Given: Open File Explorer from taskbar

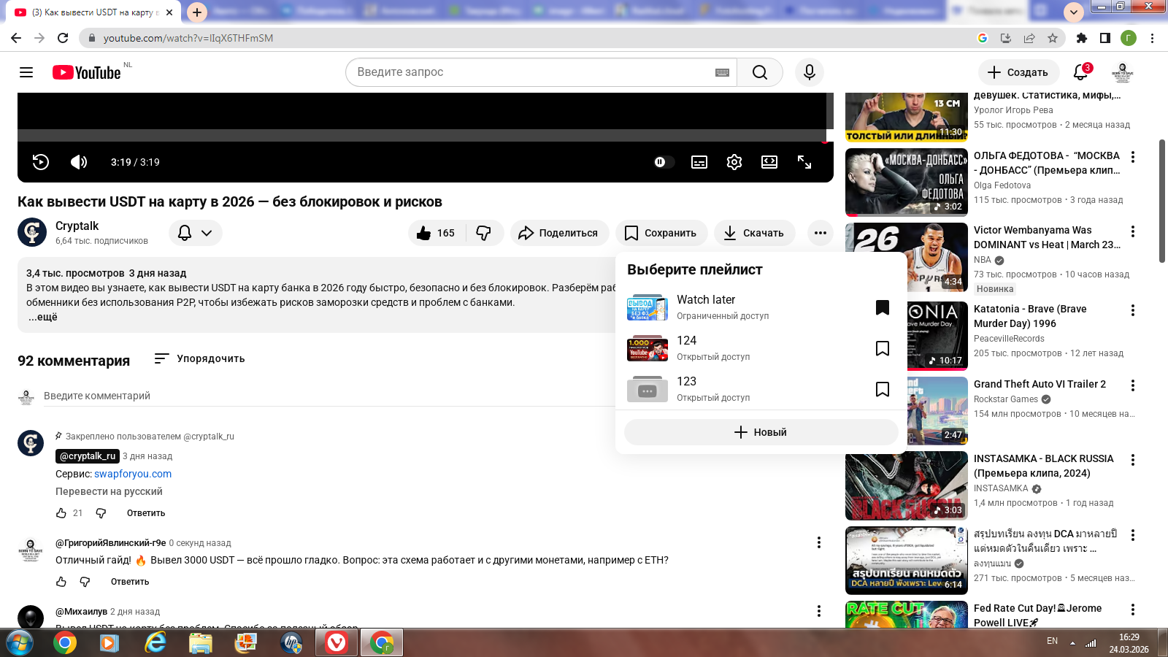Looking at the screenshot, I should [200, 642].
